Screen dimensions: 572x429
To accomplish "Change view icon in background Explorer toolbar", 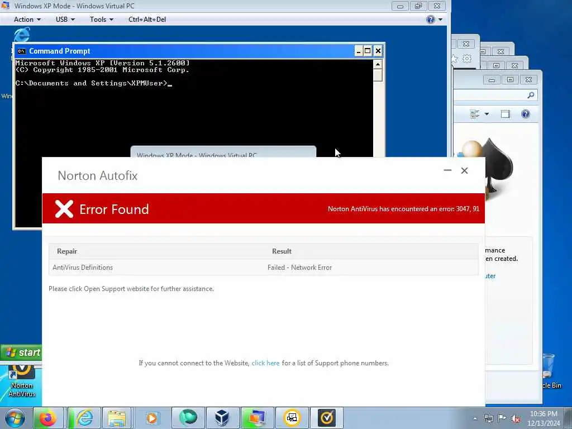I will coord(475,114).
